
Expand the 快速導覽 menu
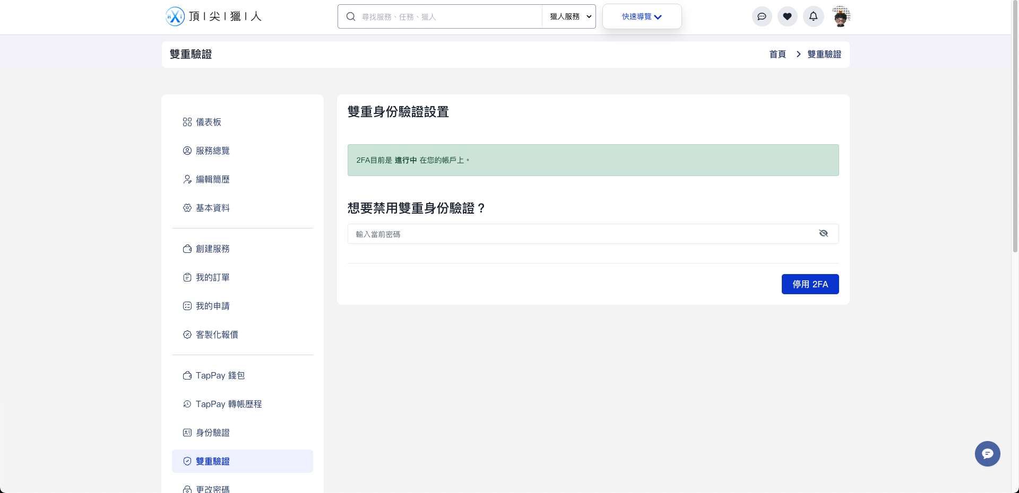[x=641, y=16]
